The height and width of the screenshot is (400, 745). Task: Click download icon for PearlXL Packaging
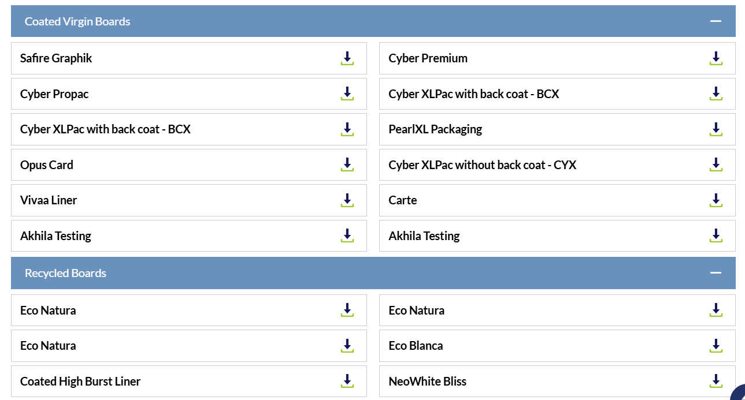point(716,129)
